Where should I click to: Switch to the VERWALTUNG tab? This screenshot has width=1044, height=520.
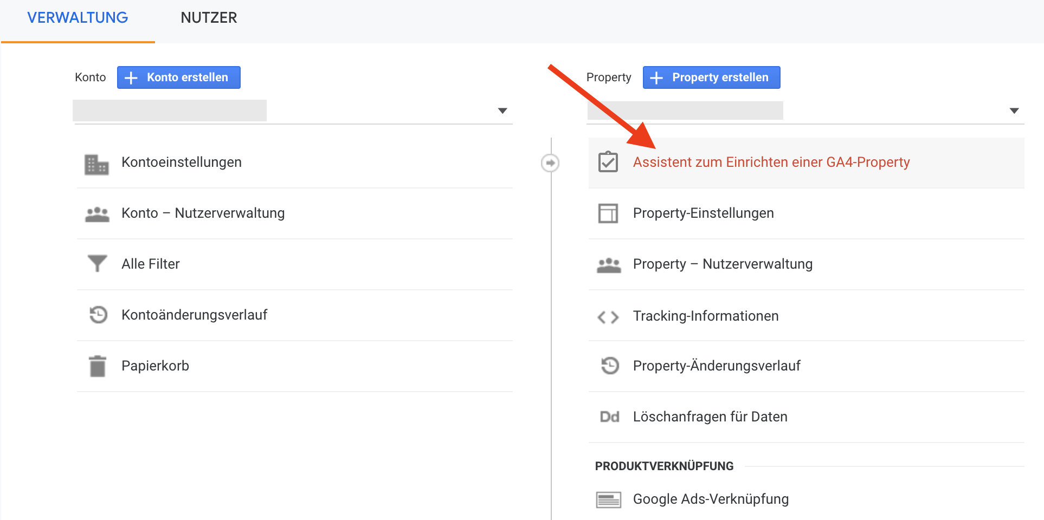(x=78, y=18)
